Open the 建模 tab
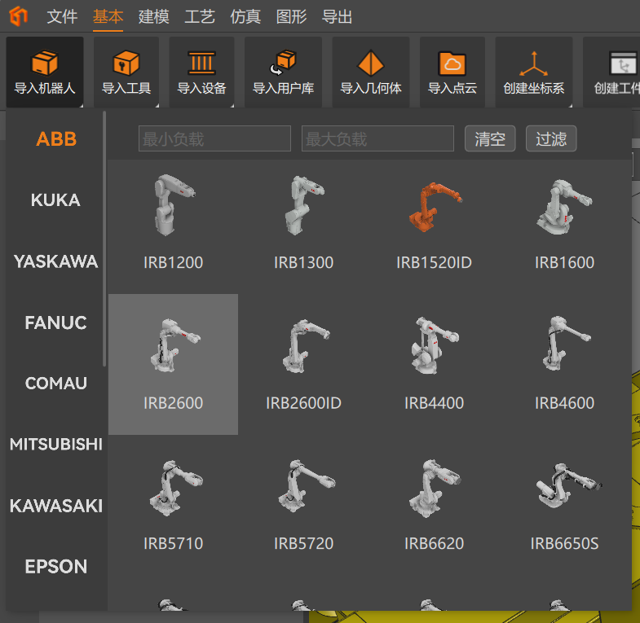The image size is (640, 623). [154, 17]
